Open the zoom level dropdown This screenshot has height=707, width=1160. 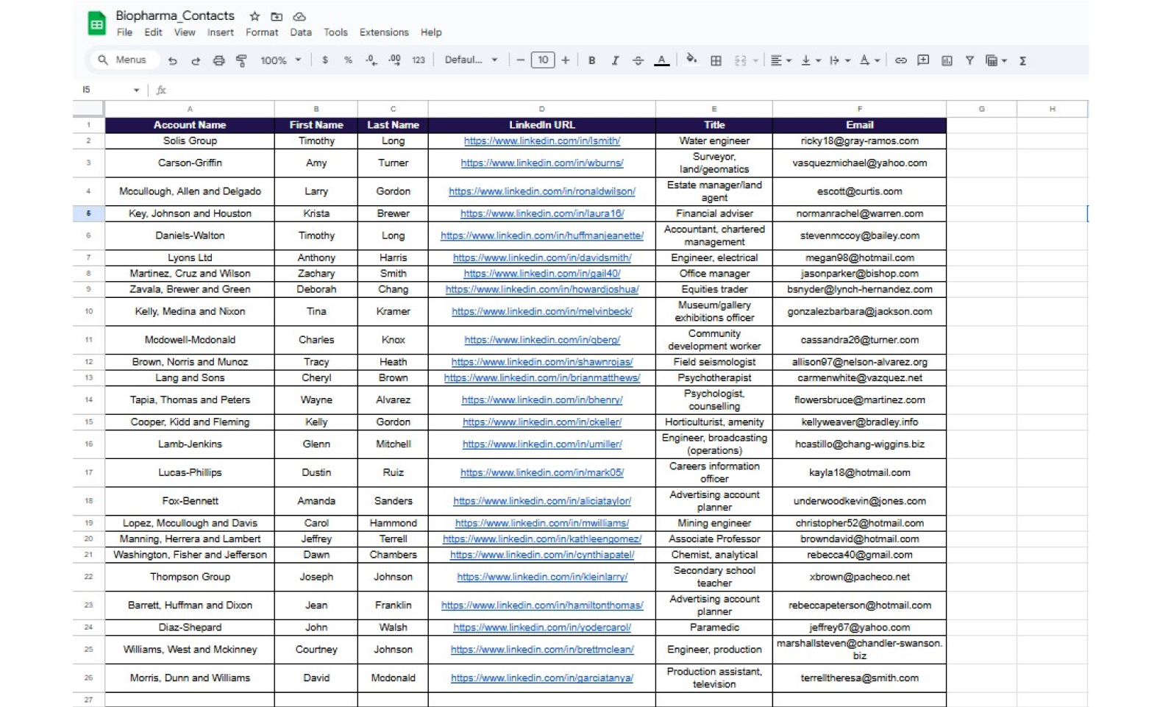pos(280,61)
